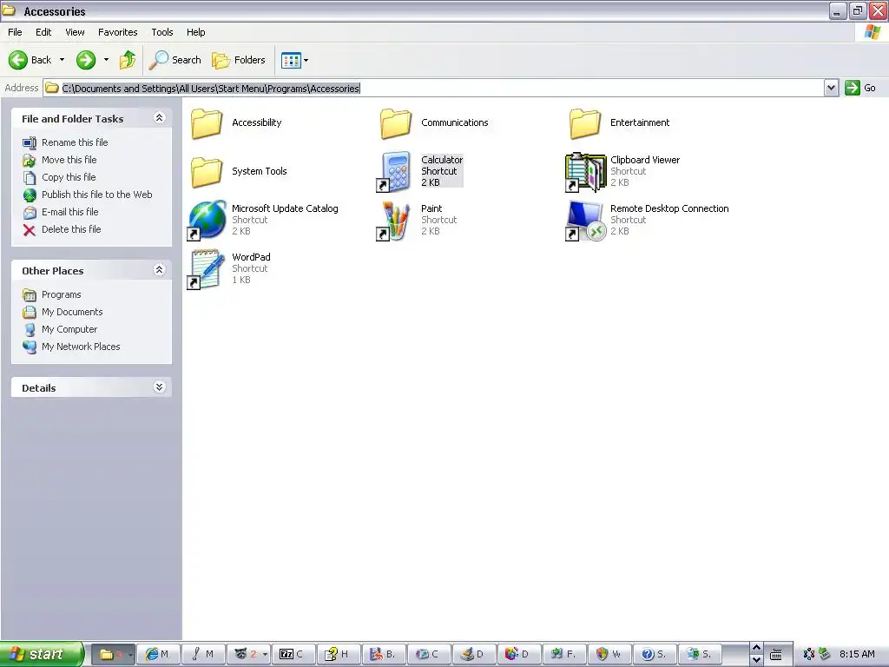
Task: Select the Clipboard Viewer label text
Action: pos(645,160)
